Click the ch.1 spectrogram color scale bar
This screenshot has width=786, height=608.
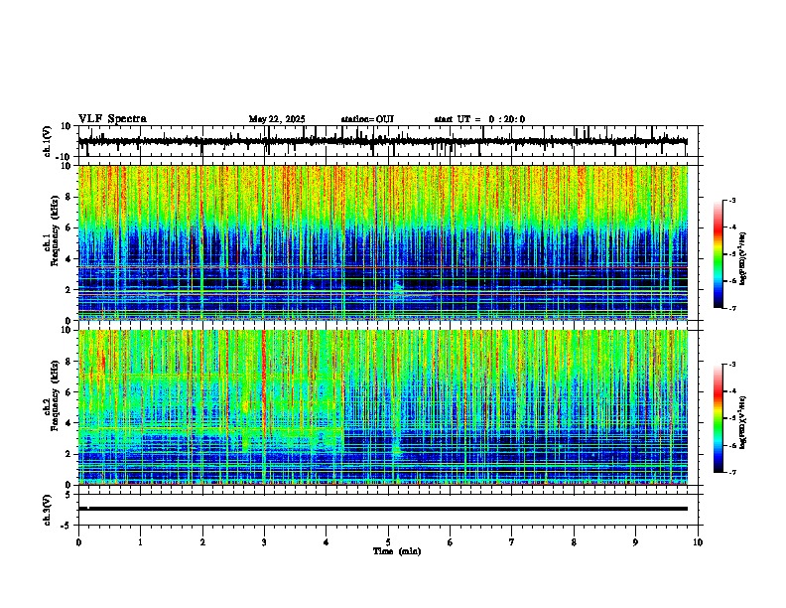click(x=718, y=254)
